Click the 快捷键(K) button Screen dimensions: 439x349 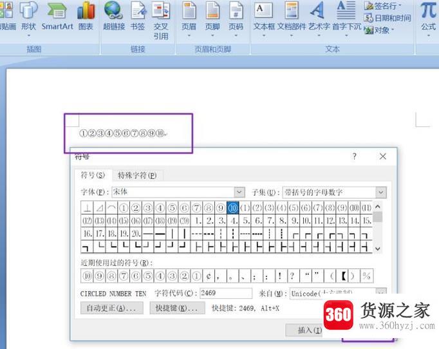coord(177,308)
